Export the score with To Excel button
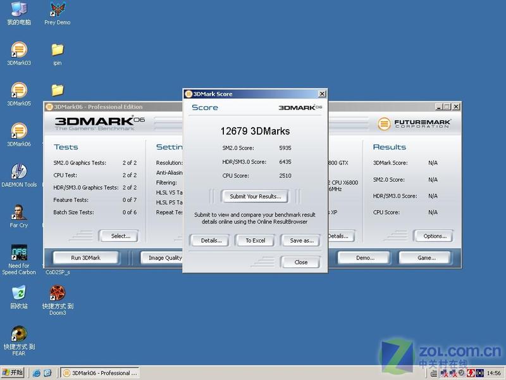506x380 pixels. (x=256, y=241)
